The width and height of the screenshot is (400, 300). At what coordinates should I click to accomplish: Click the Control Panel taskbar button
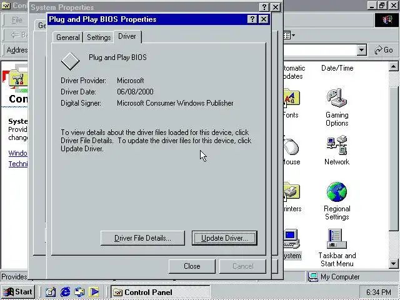click(161, 292)
